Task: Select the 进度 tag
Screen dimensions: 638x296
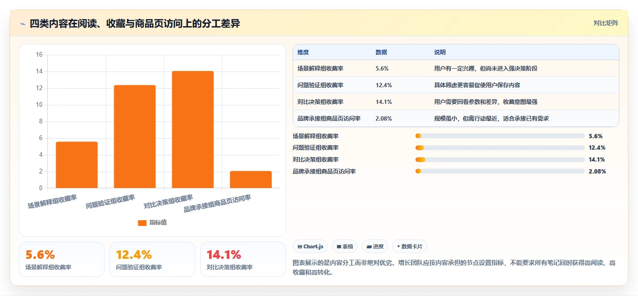Action: pos(375,246)
